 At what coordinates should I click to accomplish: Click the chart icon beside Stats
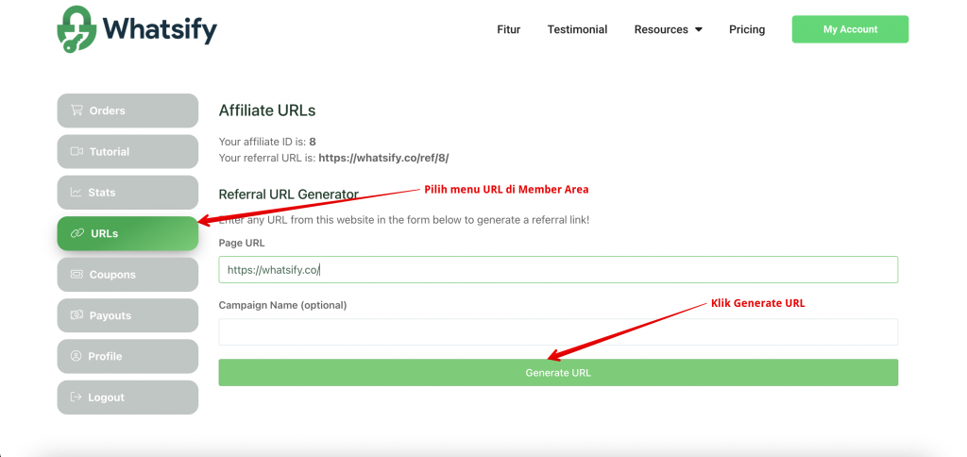tap(76, 193)
